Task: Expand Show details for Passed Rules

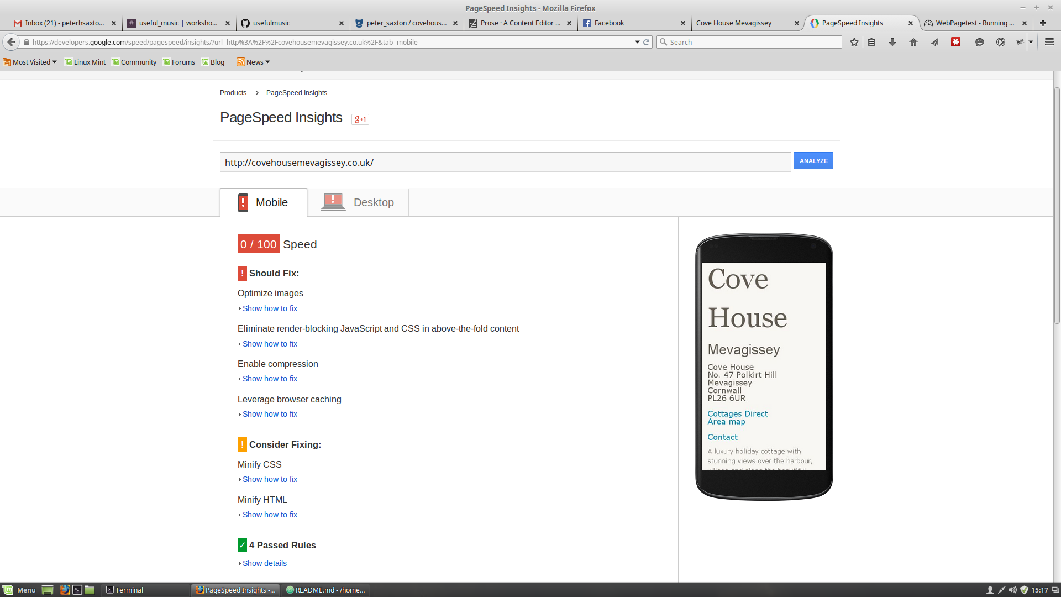Action: 265,563
